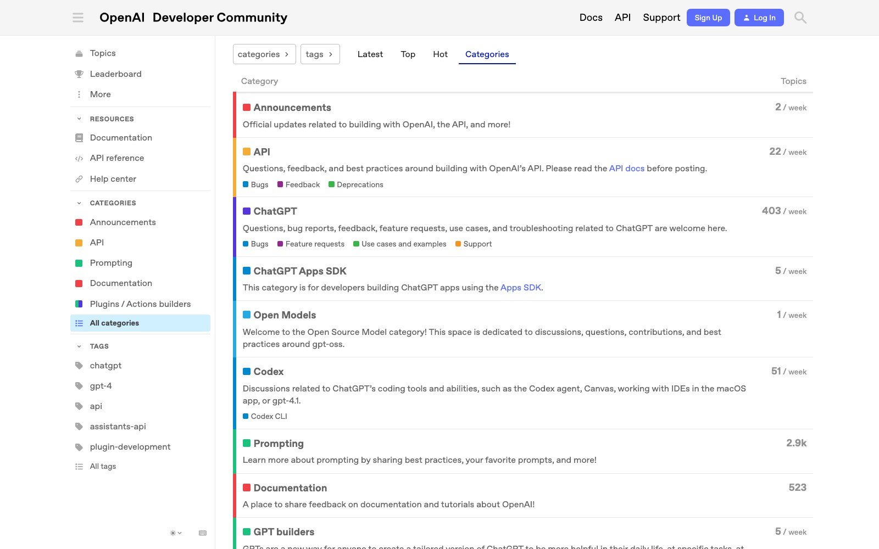Click the plugin-development tag icon
This screenshot has height=549, width=879.
click(79, 447)
